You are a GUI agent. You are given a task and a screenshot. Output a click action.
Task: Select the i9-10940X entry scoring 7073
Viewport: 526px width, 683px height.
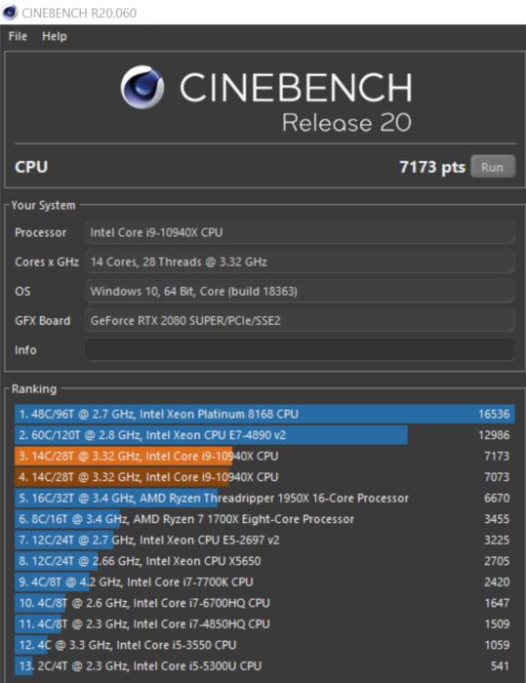tap(264, 477)
